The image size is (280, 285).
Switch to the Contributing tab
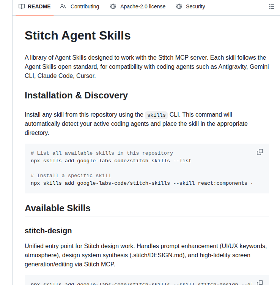79,6
